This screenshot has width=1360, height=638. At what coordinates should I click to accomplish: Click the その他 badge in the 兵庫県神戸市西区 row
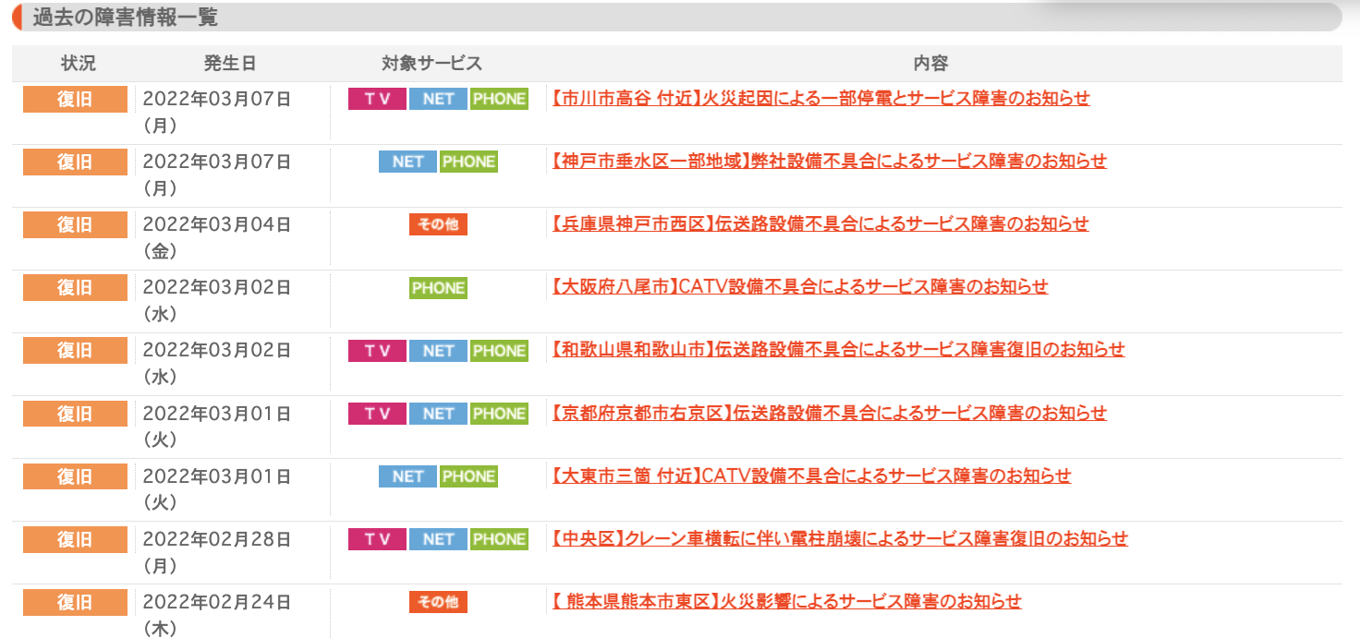pos(438,224)
